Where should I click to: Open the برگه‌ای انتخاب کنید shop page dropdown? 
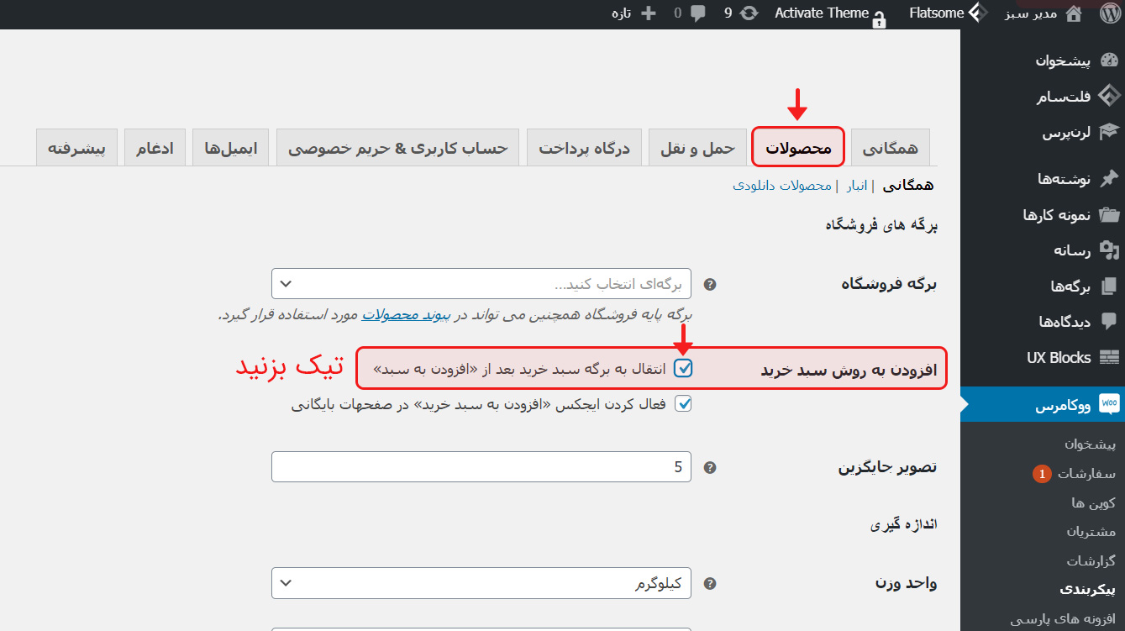click(x=481, y=284)
